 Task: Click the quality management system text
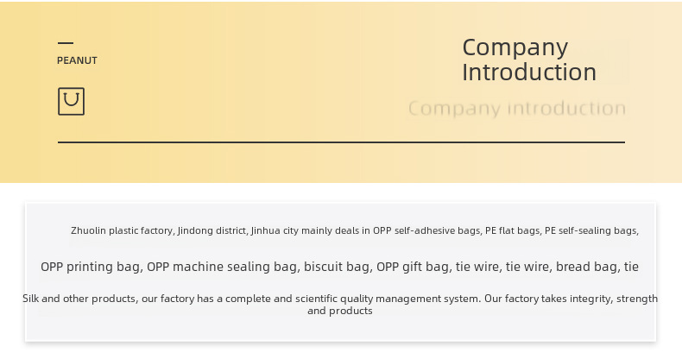point(410,299)
